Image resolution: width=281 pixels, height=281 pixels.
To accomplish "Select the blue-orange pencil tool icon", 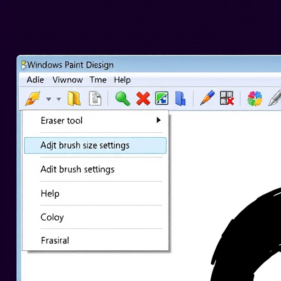I will pos(207,98).
